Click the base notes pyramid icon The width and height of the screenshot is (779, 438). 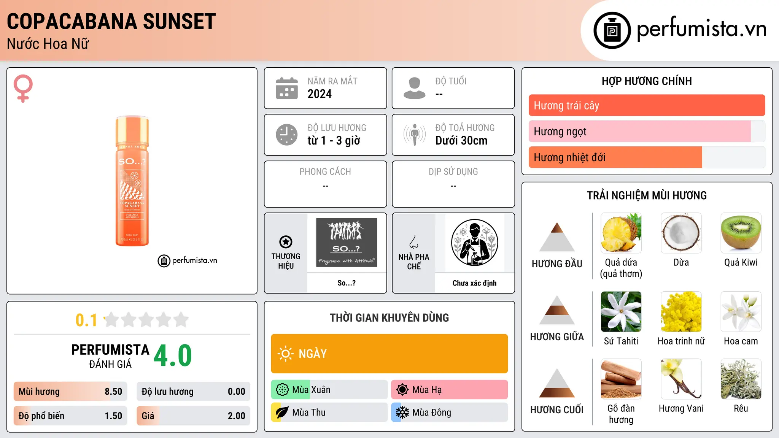[x=557, y=383]
